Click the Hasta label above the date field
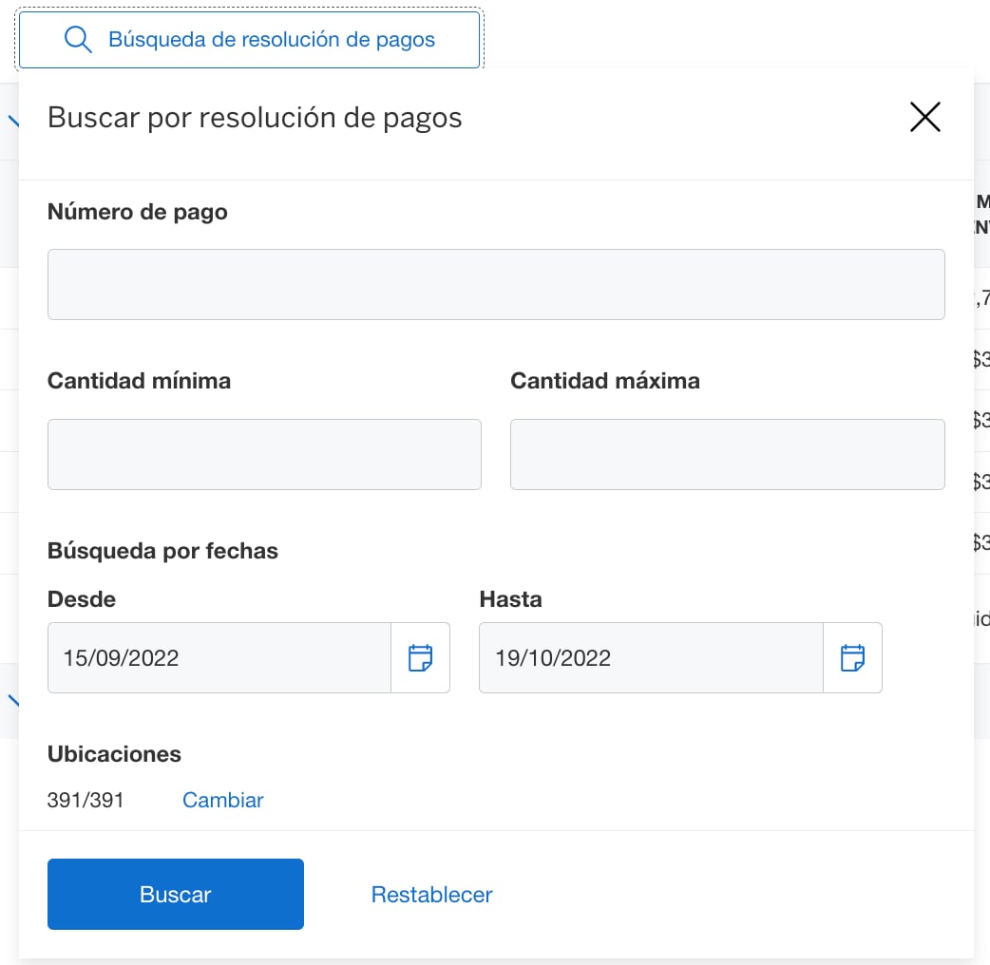 point(510,598)
